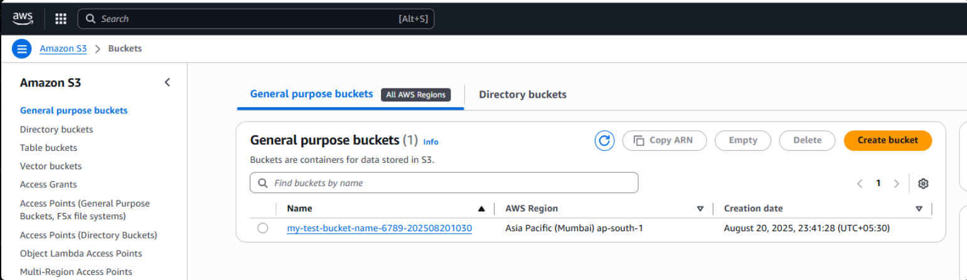Click page number 1 in pagination
Viewport: 967px width, 280px height.
pos(879,183)
